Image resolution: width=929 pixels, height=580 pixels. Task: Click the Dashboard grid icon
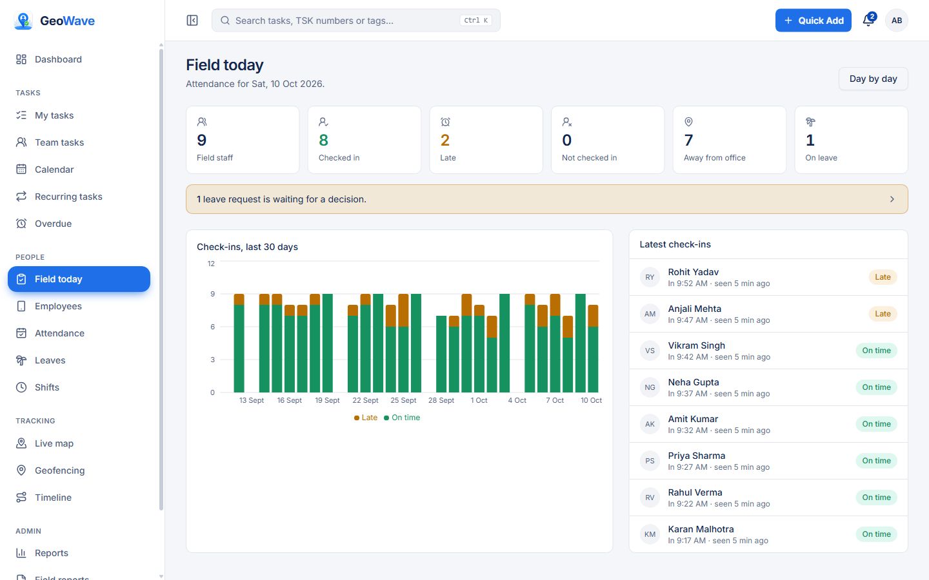[x=21, y=59]
